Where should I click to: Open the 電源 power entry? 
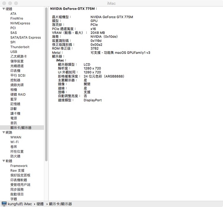(x=14, y=118)
